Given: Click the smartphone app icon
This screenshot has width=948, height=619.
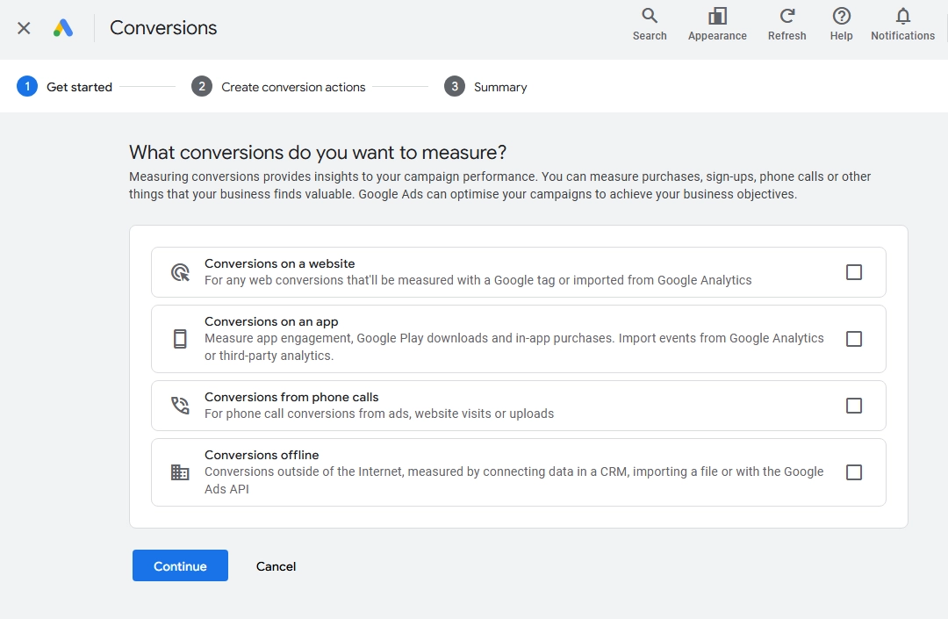Looking at the screenshot, I should (180, 339).
